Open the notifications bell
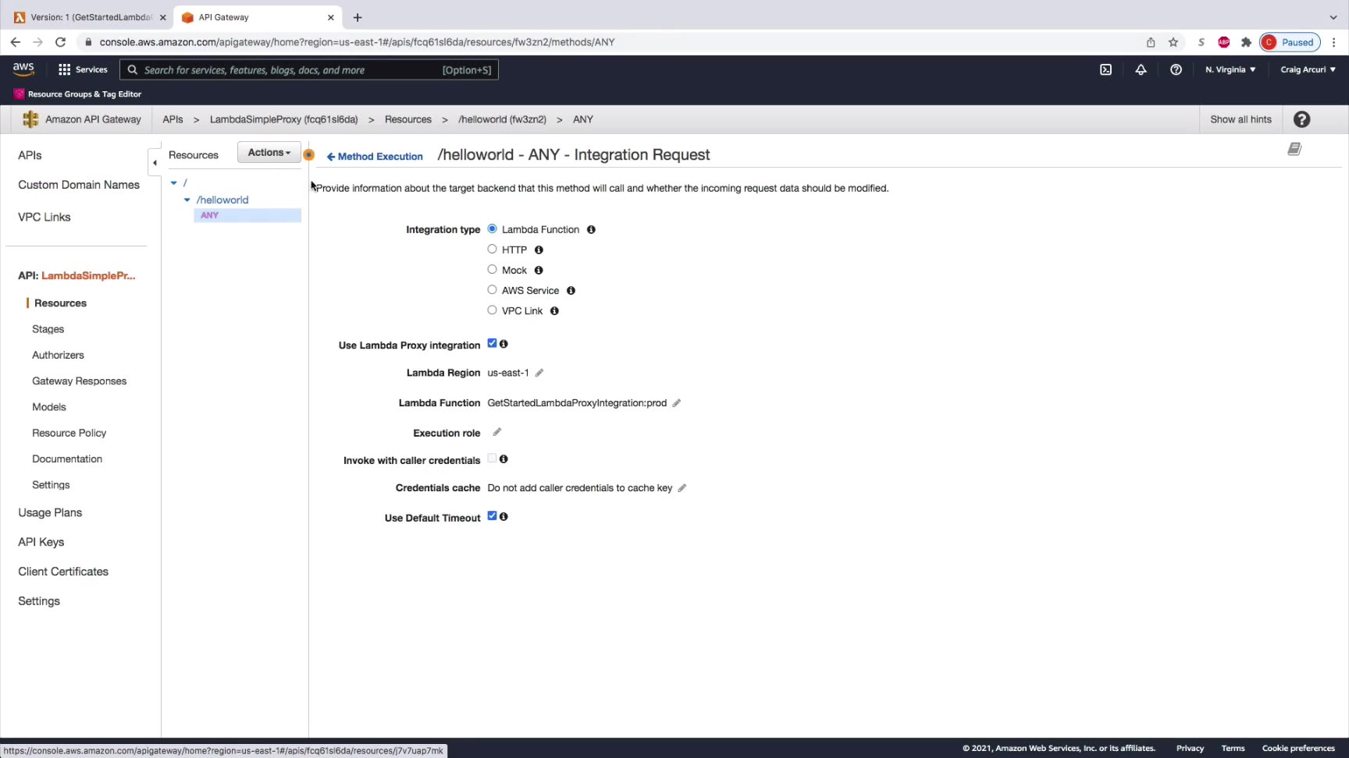The height and width of the screenshot is (758, 1349). tap(1141, 69)
